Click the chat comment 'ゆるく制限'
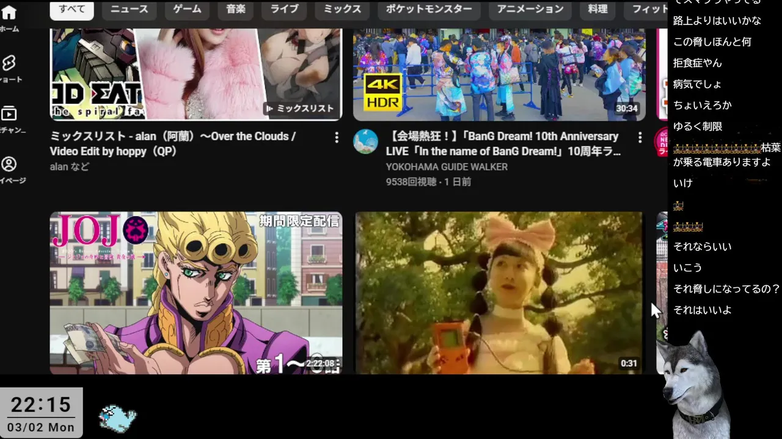 [698, 126]
